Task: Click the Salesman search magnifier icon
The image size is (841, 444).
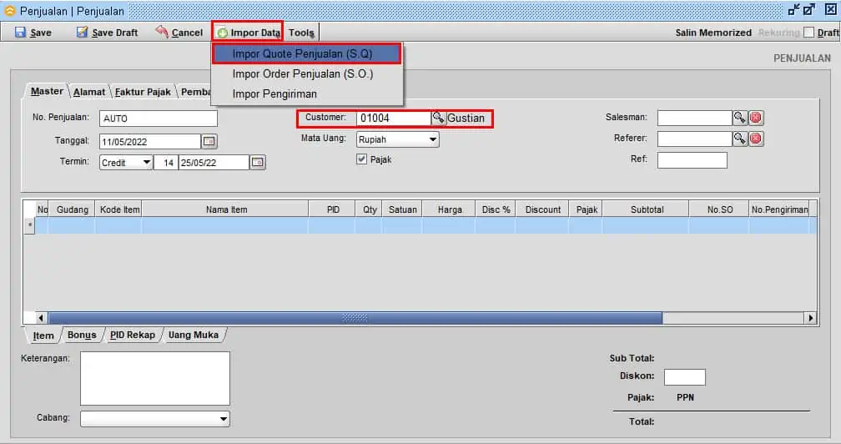Action: 739,118
